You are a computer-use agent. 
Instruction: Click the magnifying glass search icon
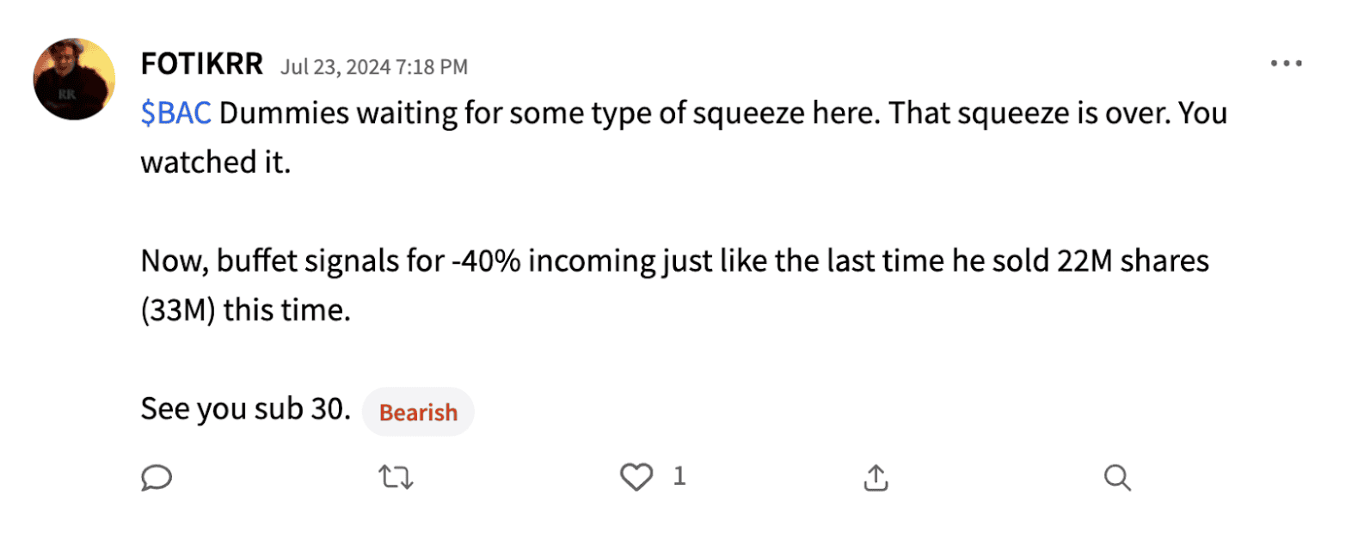[1116, 477]
